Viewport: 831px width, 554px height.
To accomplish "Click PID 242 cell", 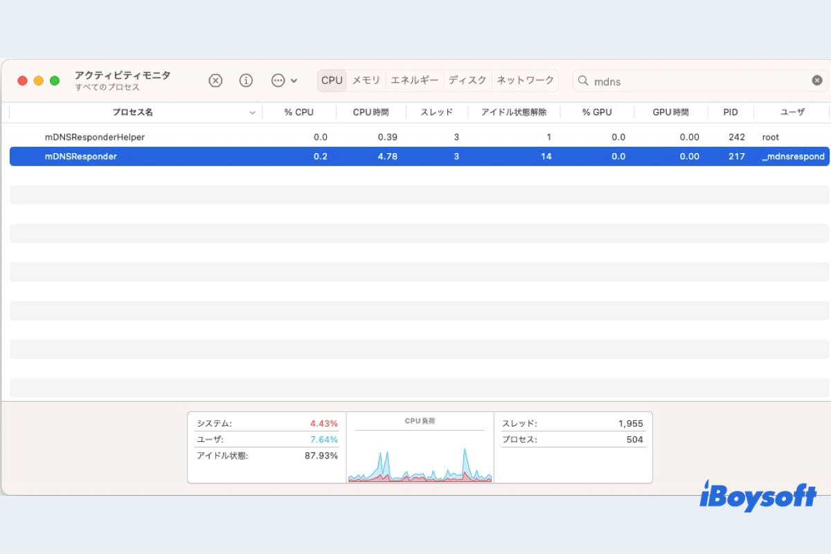I will click(737, 137).
